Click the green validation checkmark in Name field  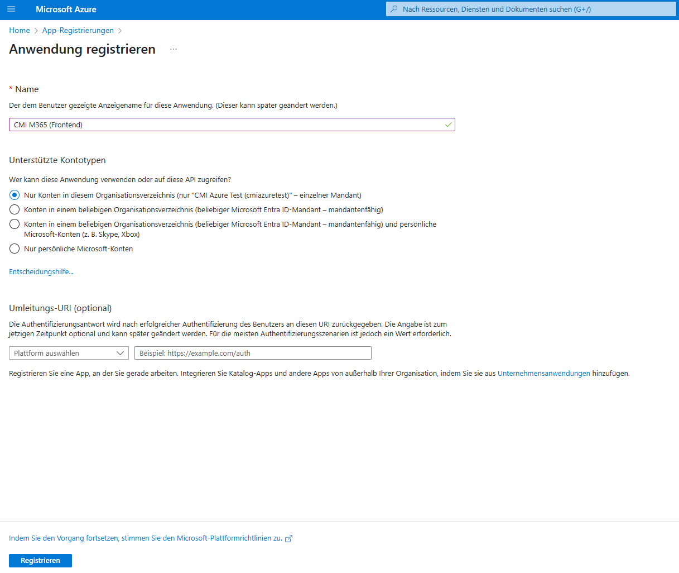click(448, 124)
